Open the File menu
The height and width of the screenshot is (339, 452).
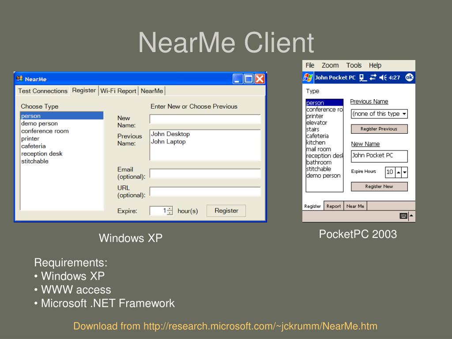coord(310,65)
